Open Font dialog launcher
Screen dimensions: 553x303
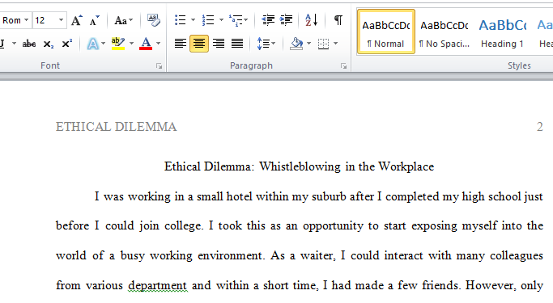click(159, 66)
